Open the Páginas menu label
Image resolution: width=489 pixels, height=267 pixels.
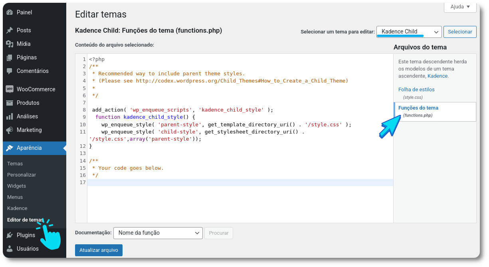click(x=27, y=57)
